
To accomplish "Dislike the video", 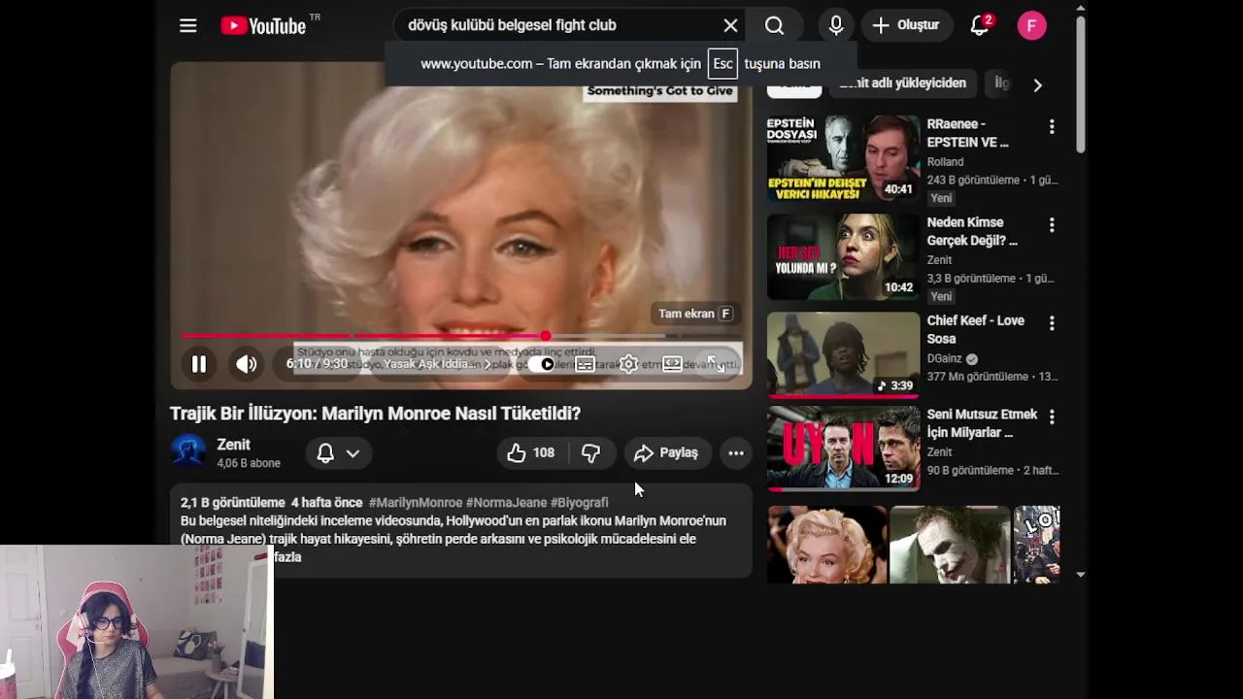I will [x=590, y=453].
